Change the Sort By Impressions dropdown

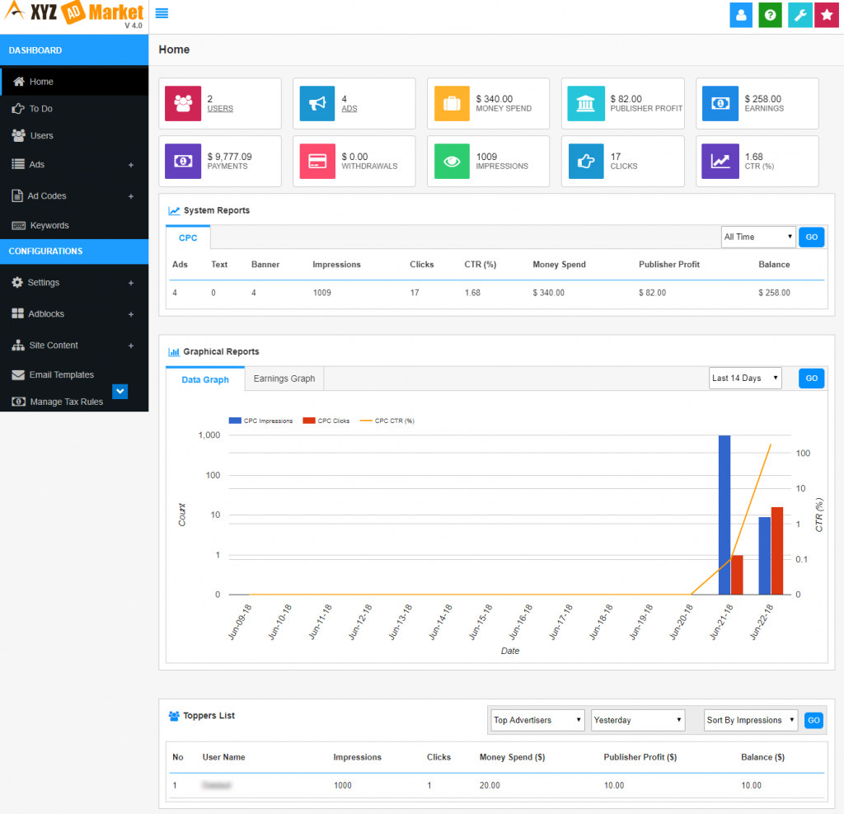coord(749,720)
